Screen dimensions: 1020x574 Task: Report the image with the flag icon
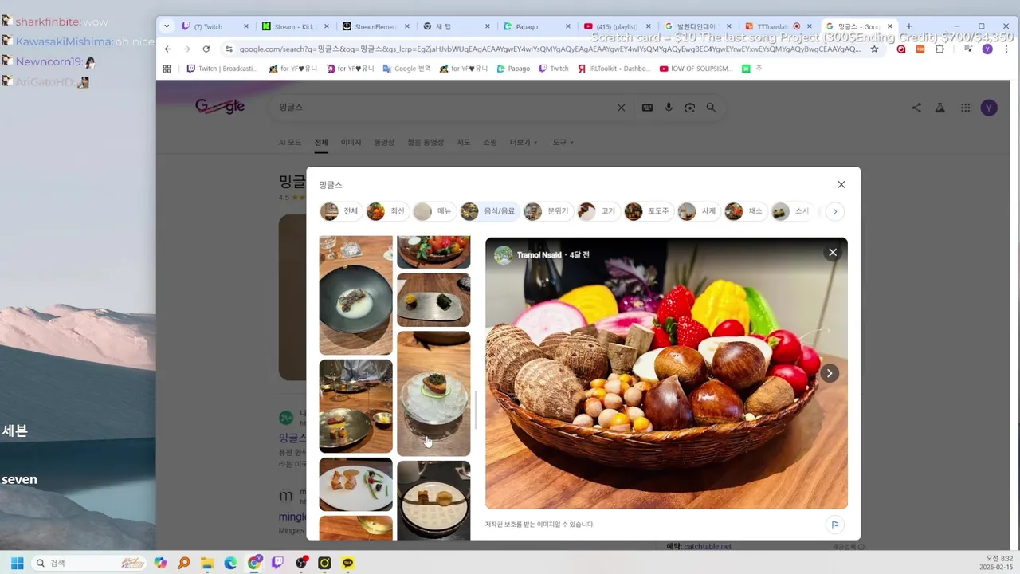click(835, 525)
